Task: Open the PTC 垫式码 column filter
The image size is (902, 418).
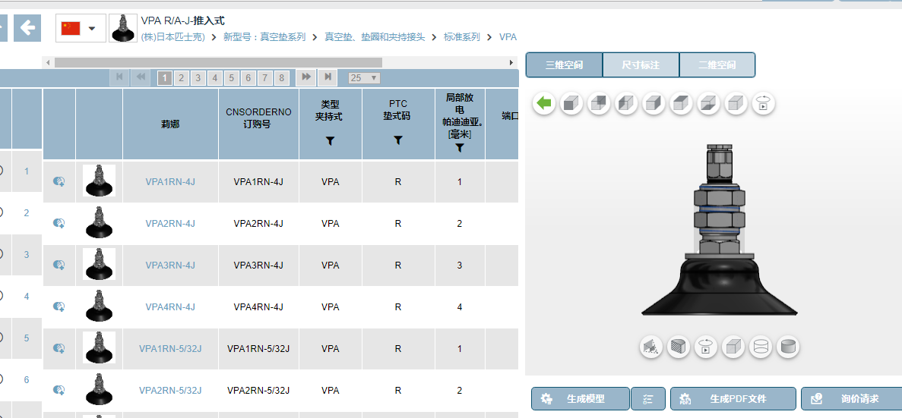Action: pyautogui.click(x=398, y=140)
